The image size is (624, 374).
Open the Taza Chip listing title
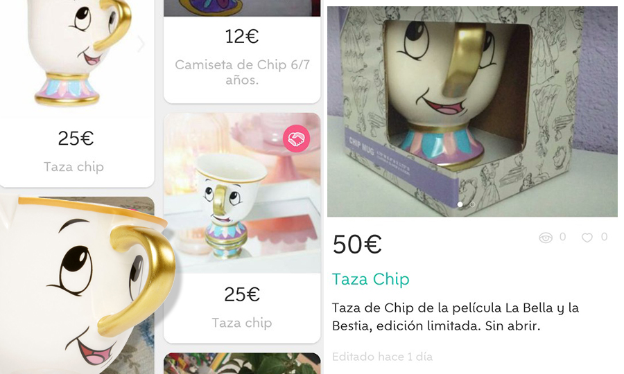[370, 279]
